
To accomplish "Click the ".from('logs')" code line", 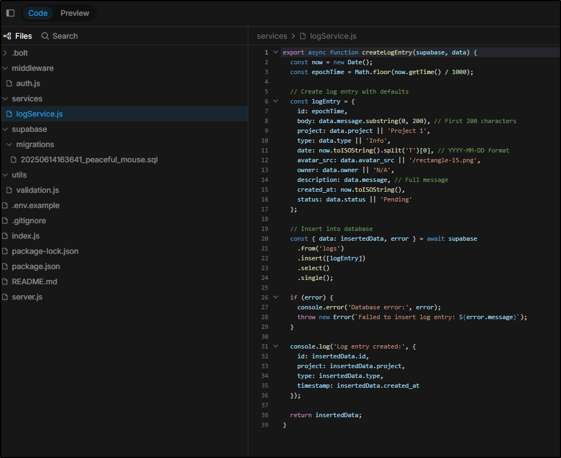I will 321,248.
